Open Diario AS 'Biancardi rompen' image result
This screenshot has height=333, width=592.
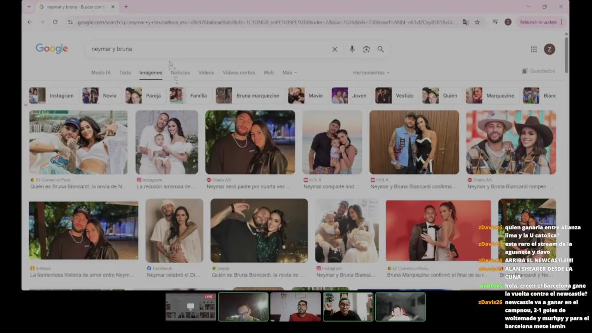pyautogui.click(x=511, y=142)
